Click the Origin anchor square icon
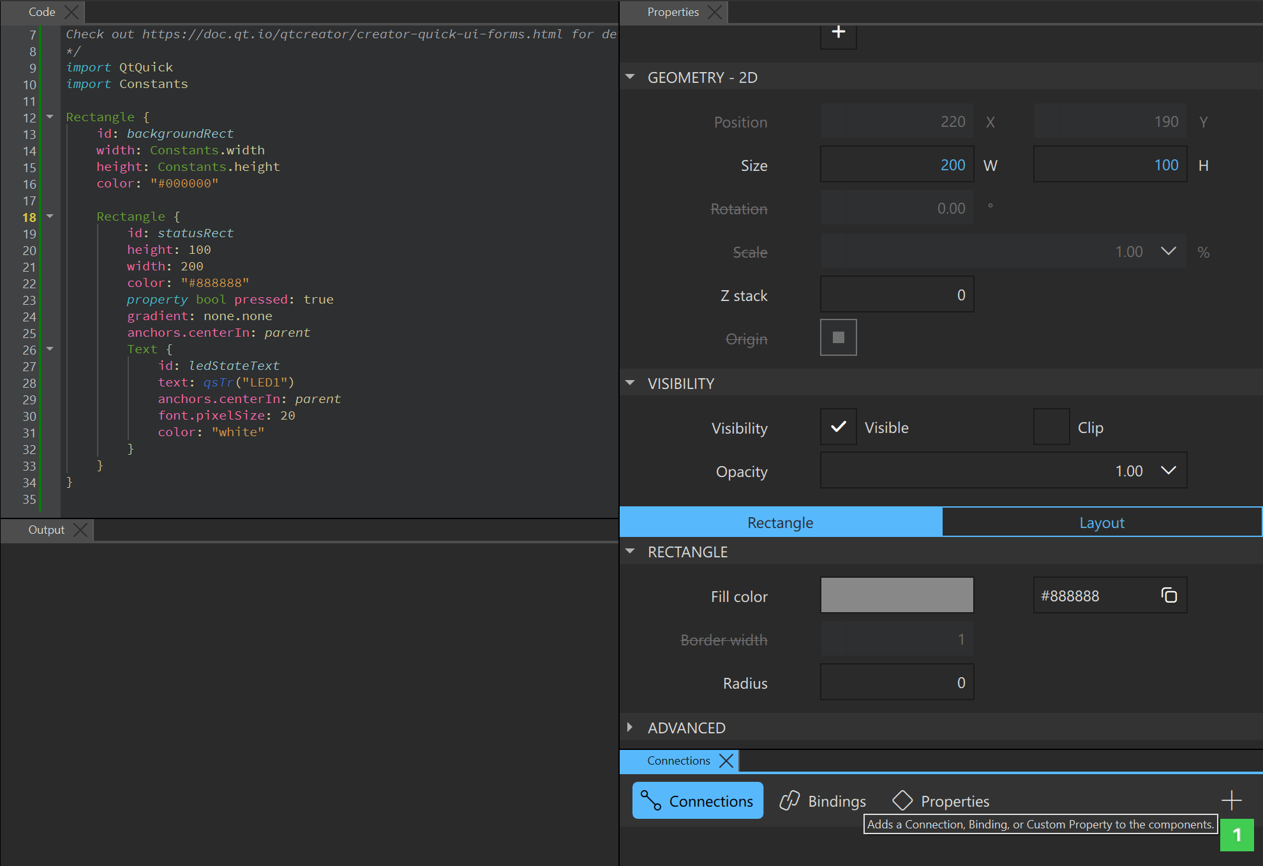 (x=838, y=338)
